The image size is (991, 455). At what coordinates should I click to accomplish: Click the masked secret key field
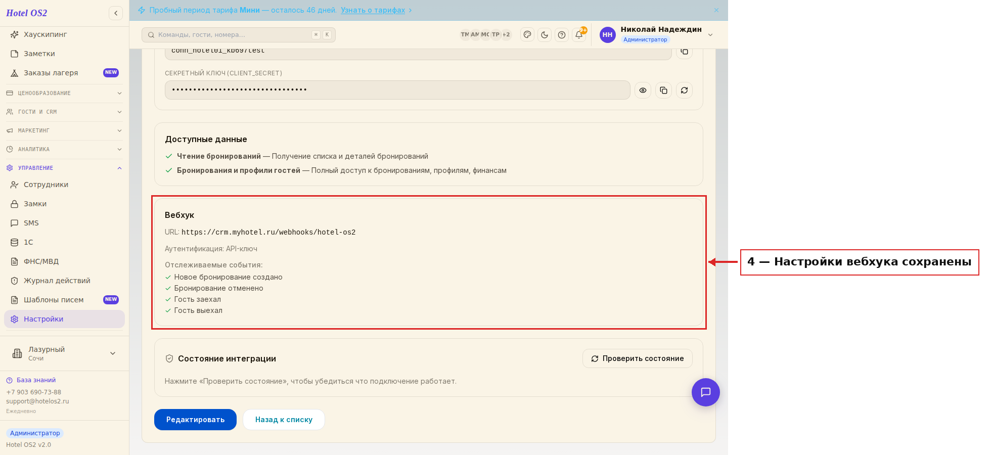(x=397, y=90)
